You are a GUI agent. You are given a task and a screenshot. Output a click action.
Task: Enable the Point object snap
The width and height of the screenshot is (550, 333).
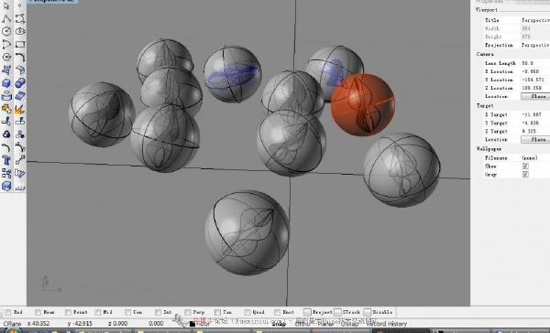coord(68,312)
